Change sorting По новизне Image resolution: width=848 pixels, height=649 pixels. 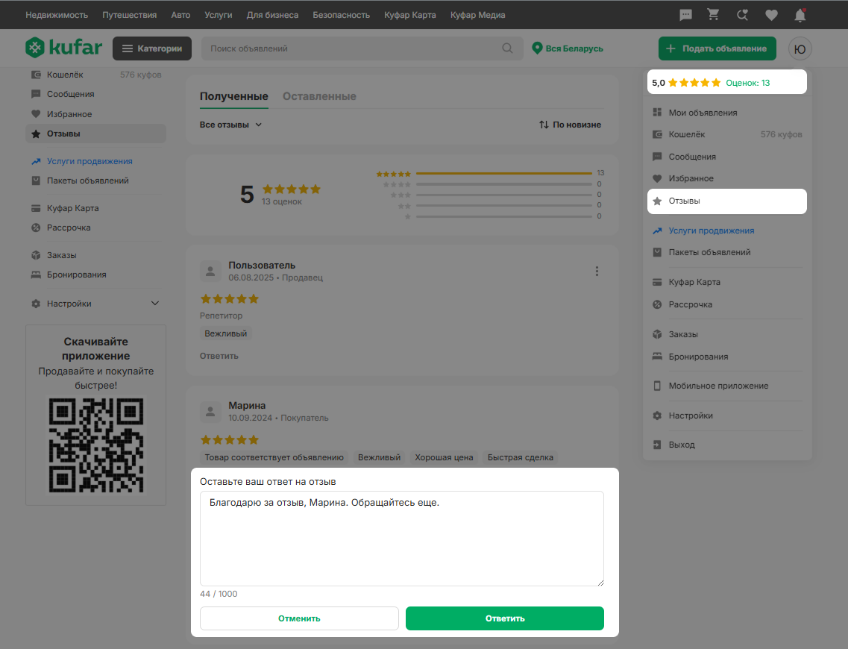point(570,125)
